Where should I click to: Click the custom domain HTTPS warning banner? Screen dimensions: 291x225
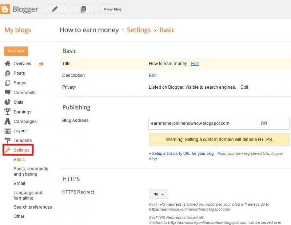[x=219, y=139]
